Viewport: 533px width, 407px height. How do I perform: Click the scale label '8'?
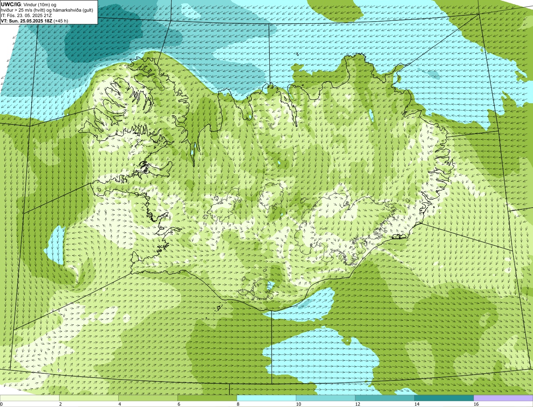pyautogui.click(x=238, y=404)
